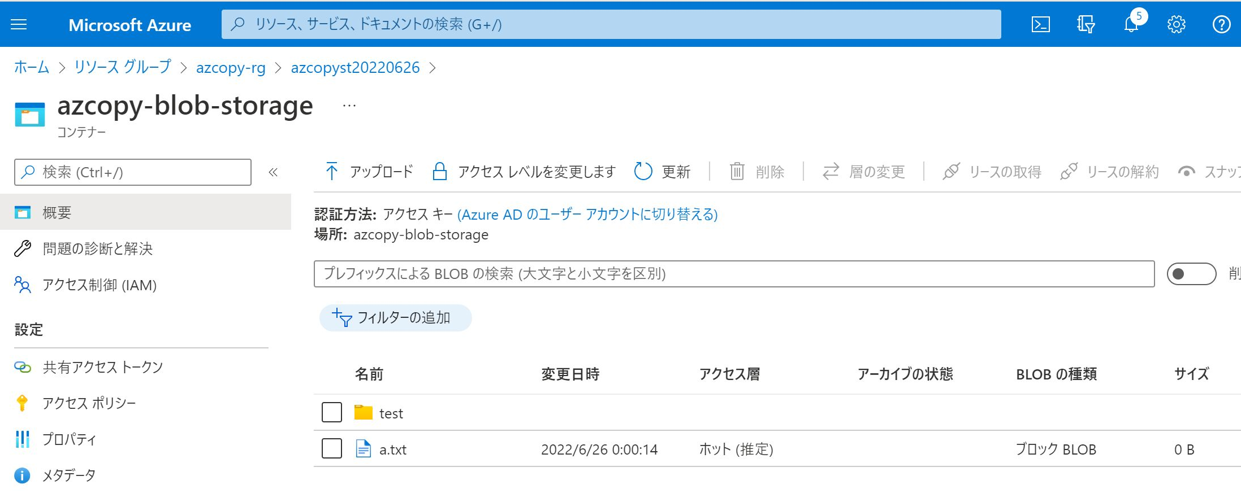Open the directory and subscription filter icon
This screenshot has width=1241, height=502.
pyautogui.click(x=1086, y=24)
